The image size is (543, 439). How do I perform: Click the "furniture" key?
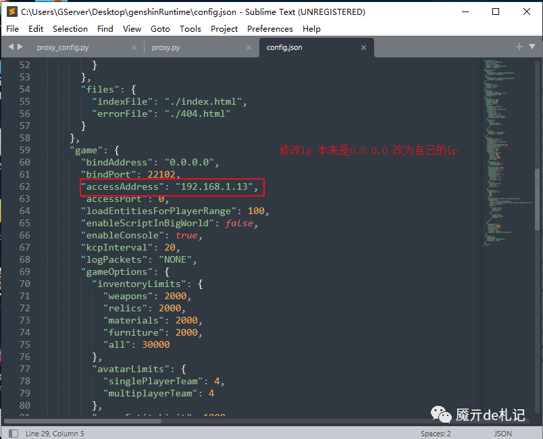133,332
